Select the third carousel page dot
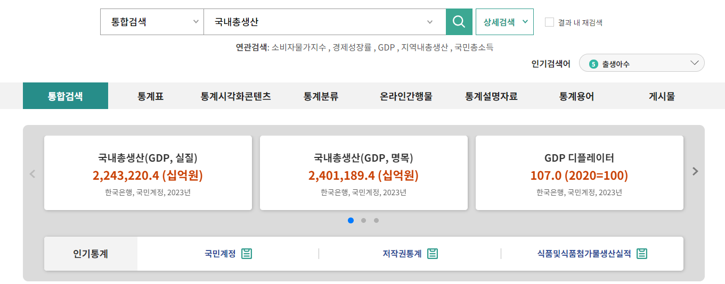 click(x=376, y=220)
